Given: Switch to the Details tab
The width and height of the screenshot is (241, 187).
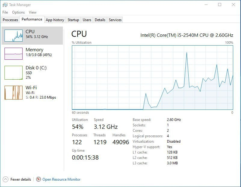Looking at the screenshot, I should (100, 20).
